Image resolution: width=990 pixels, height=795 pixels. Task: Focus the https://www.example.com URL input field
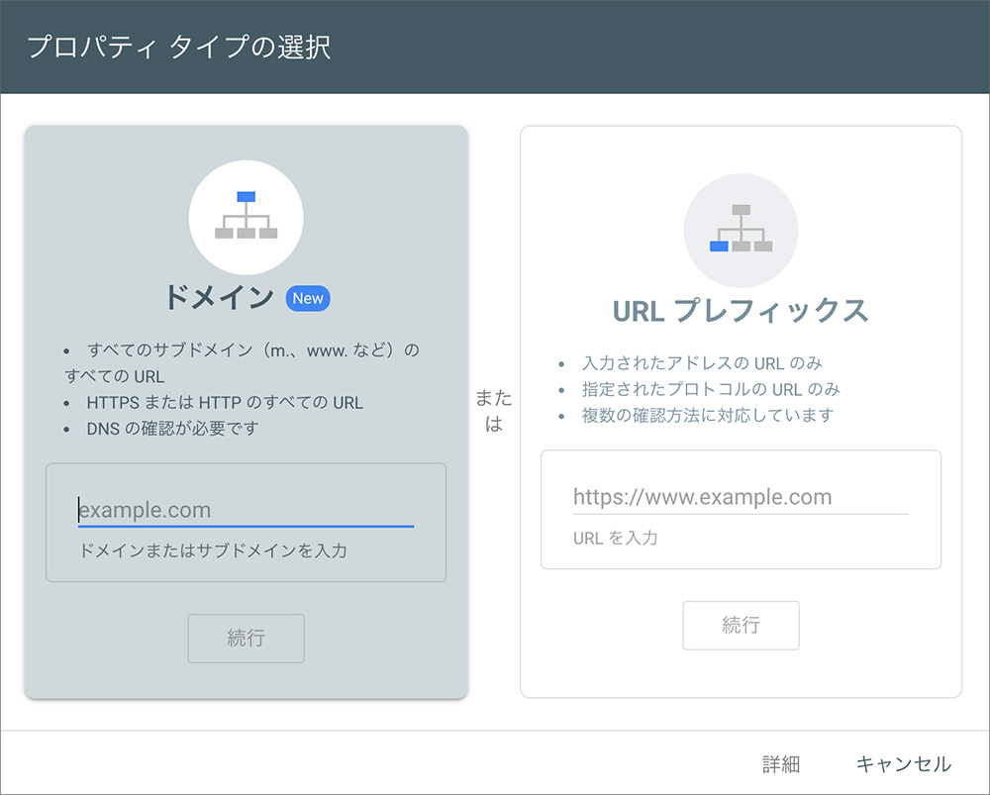pos(741,496)
